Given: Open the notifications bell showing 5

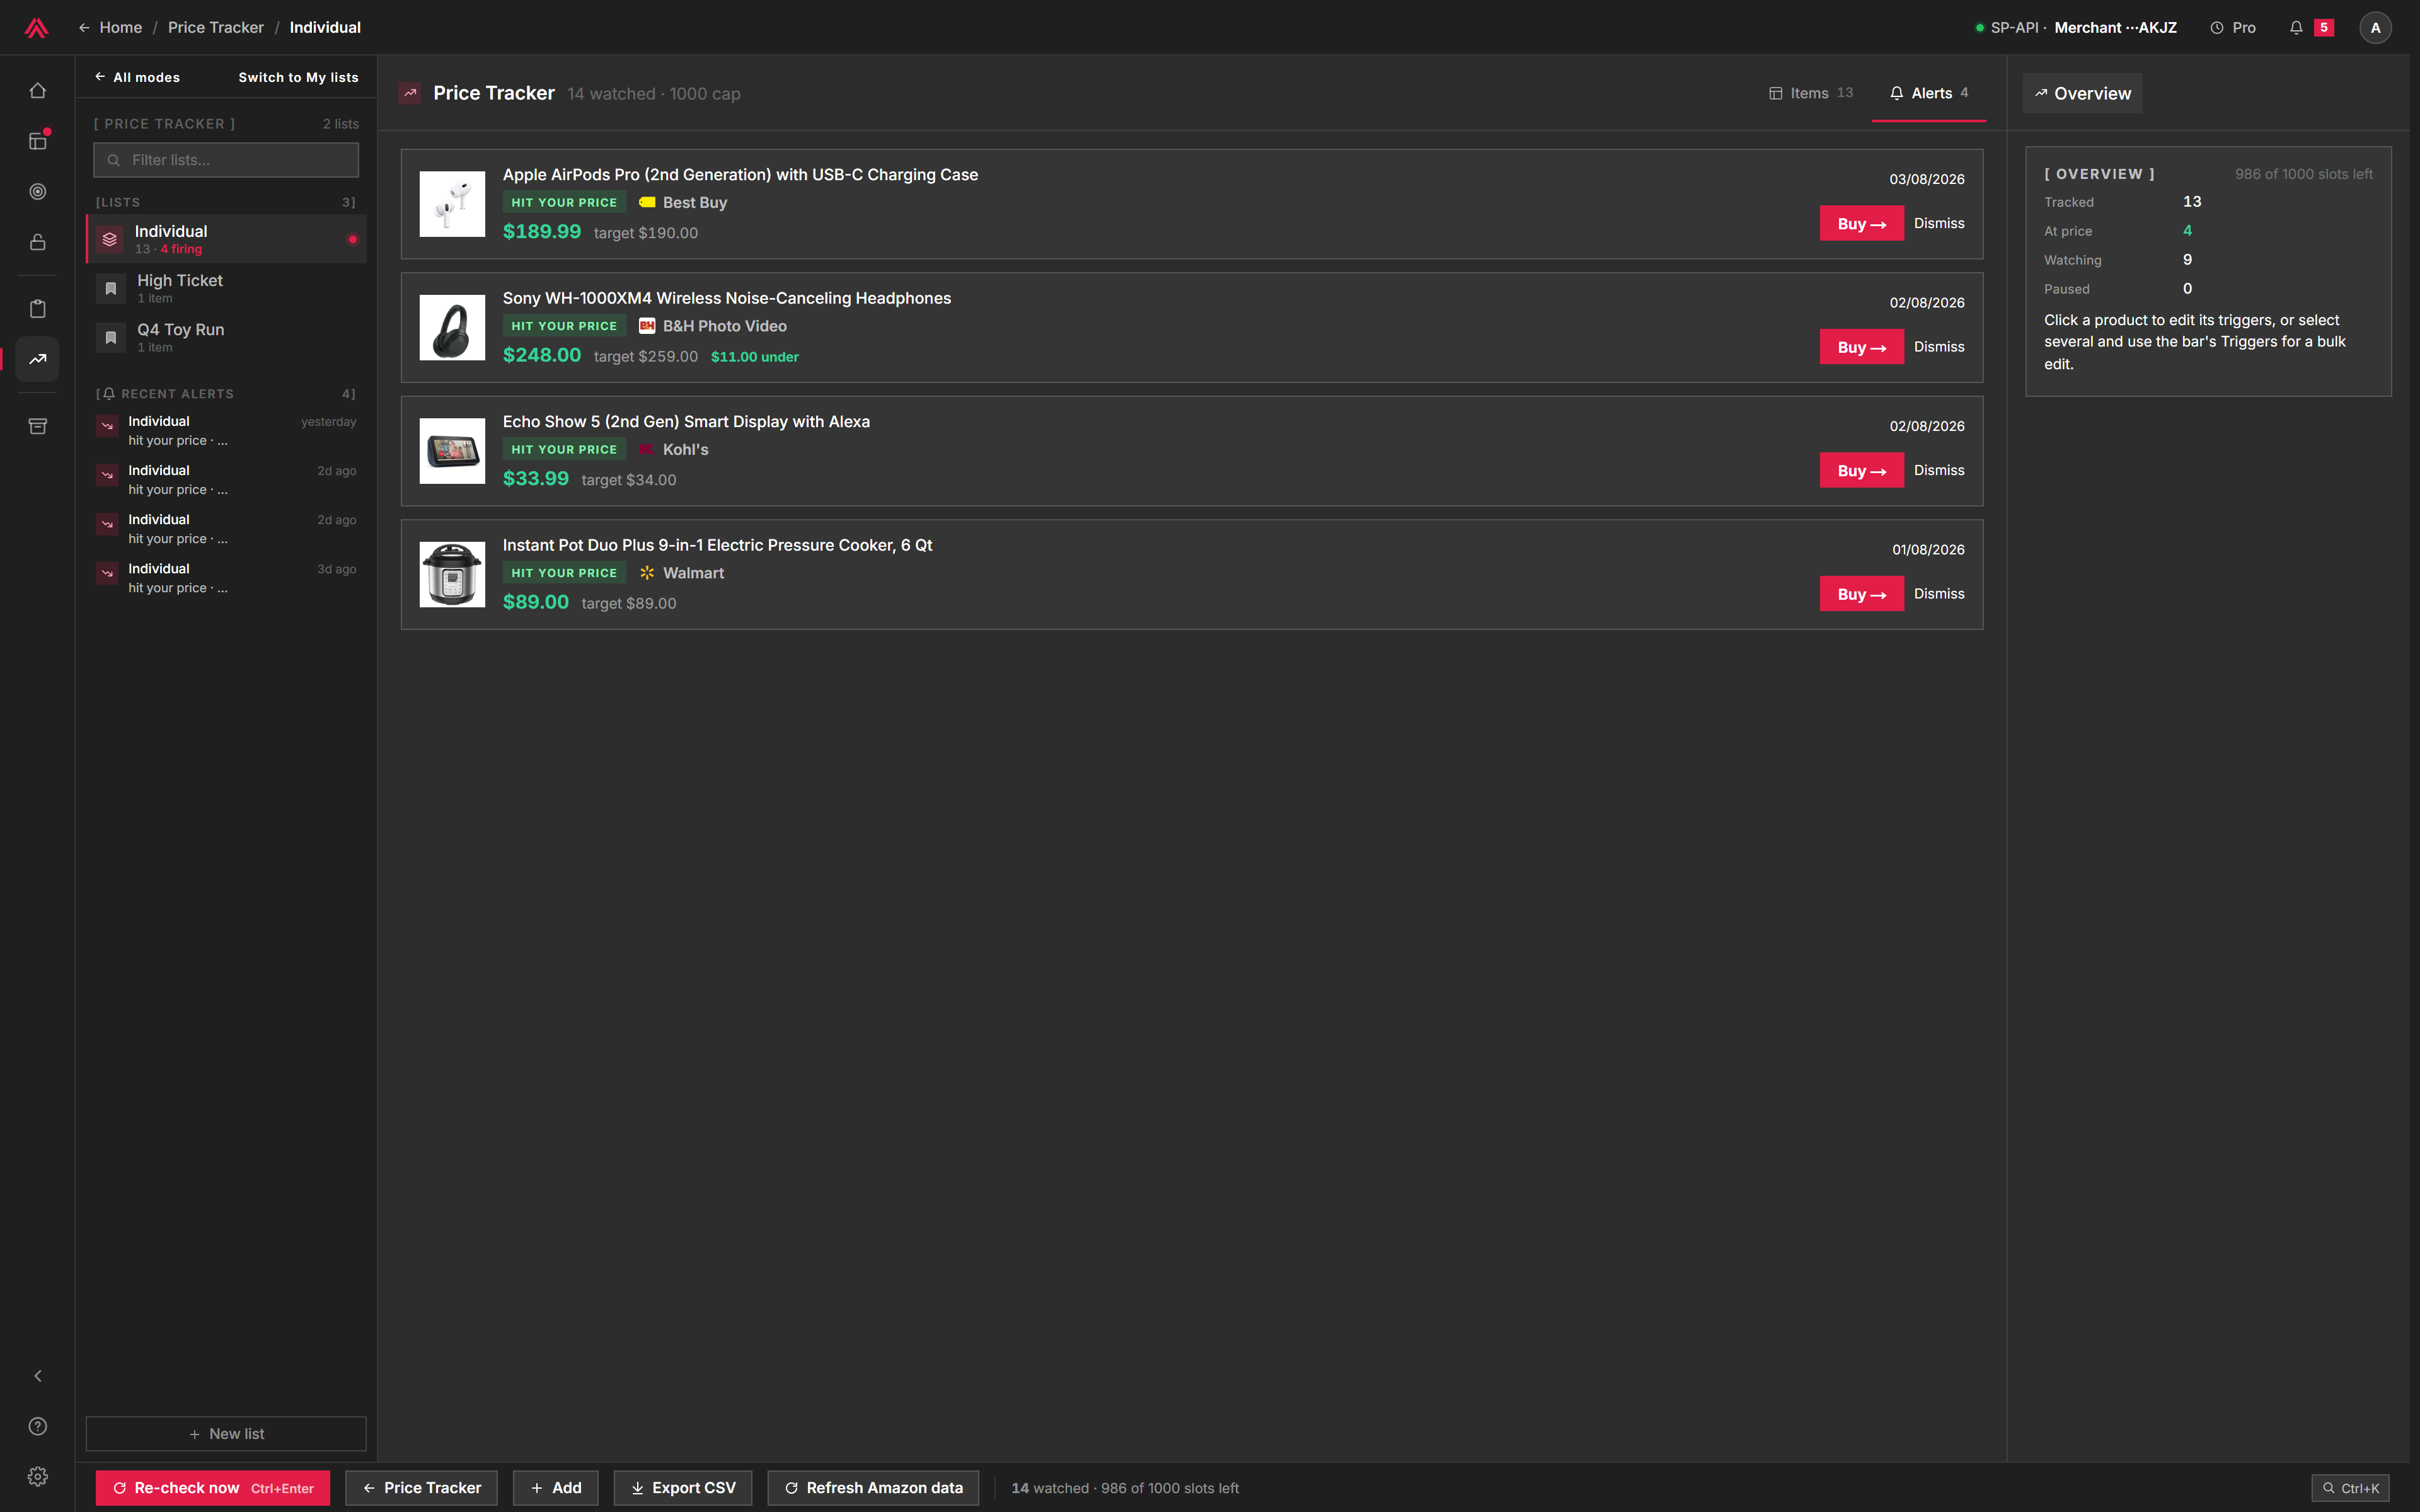Looking at the screenshot, I should pyautogui.click(x=2310, y=28).
